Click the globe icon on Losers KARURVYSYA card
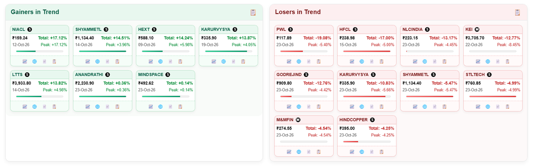Screen dimensions: 533x167 point(362,106)
